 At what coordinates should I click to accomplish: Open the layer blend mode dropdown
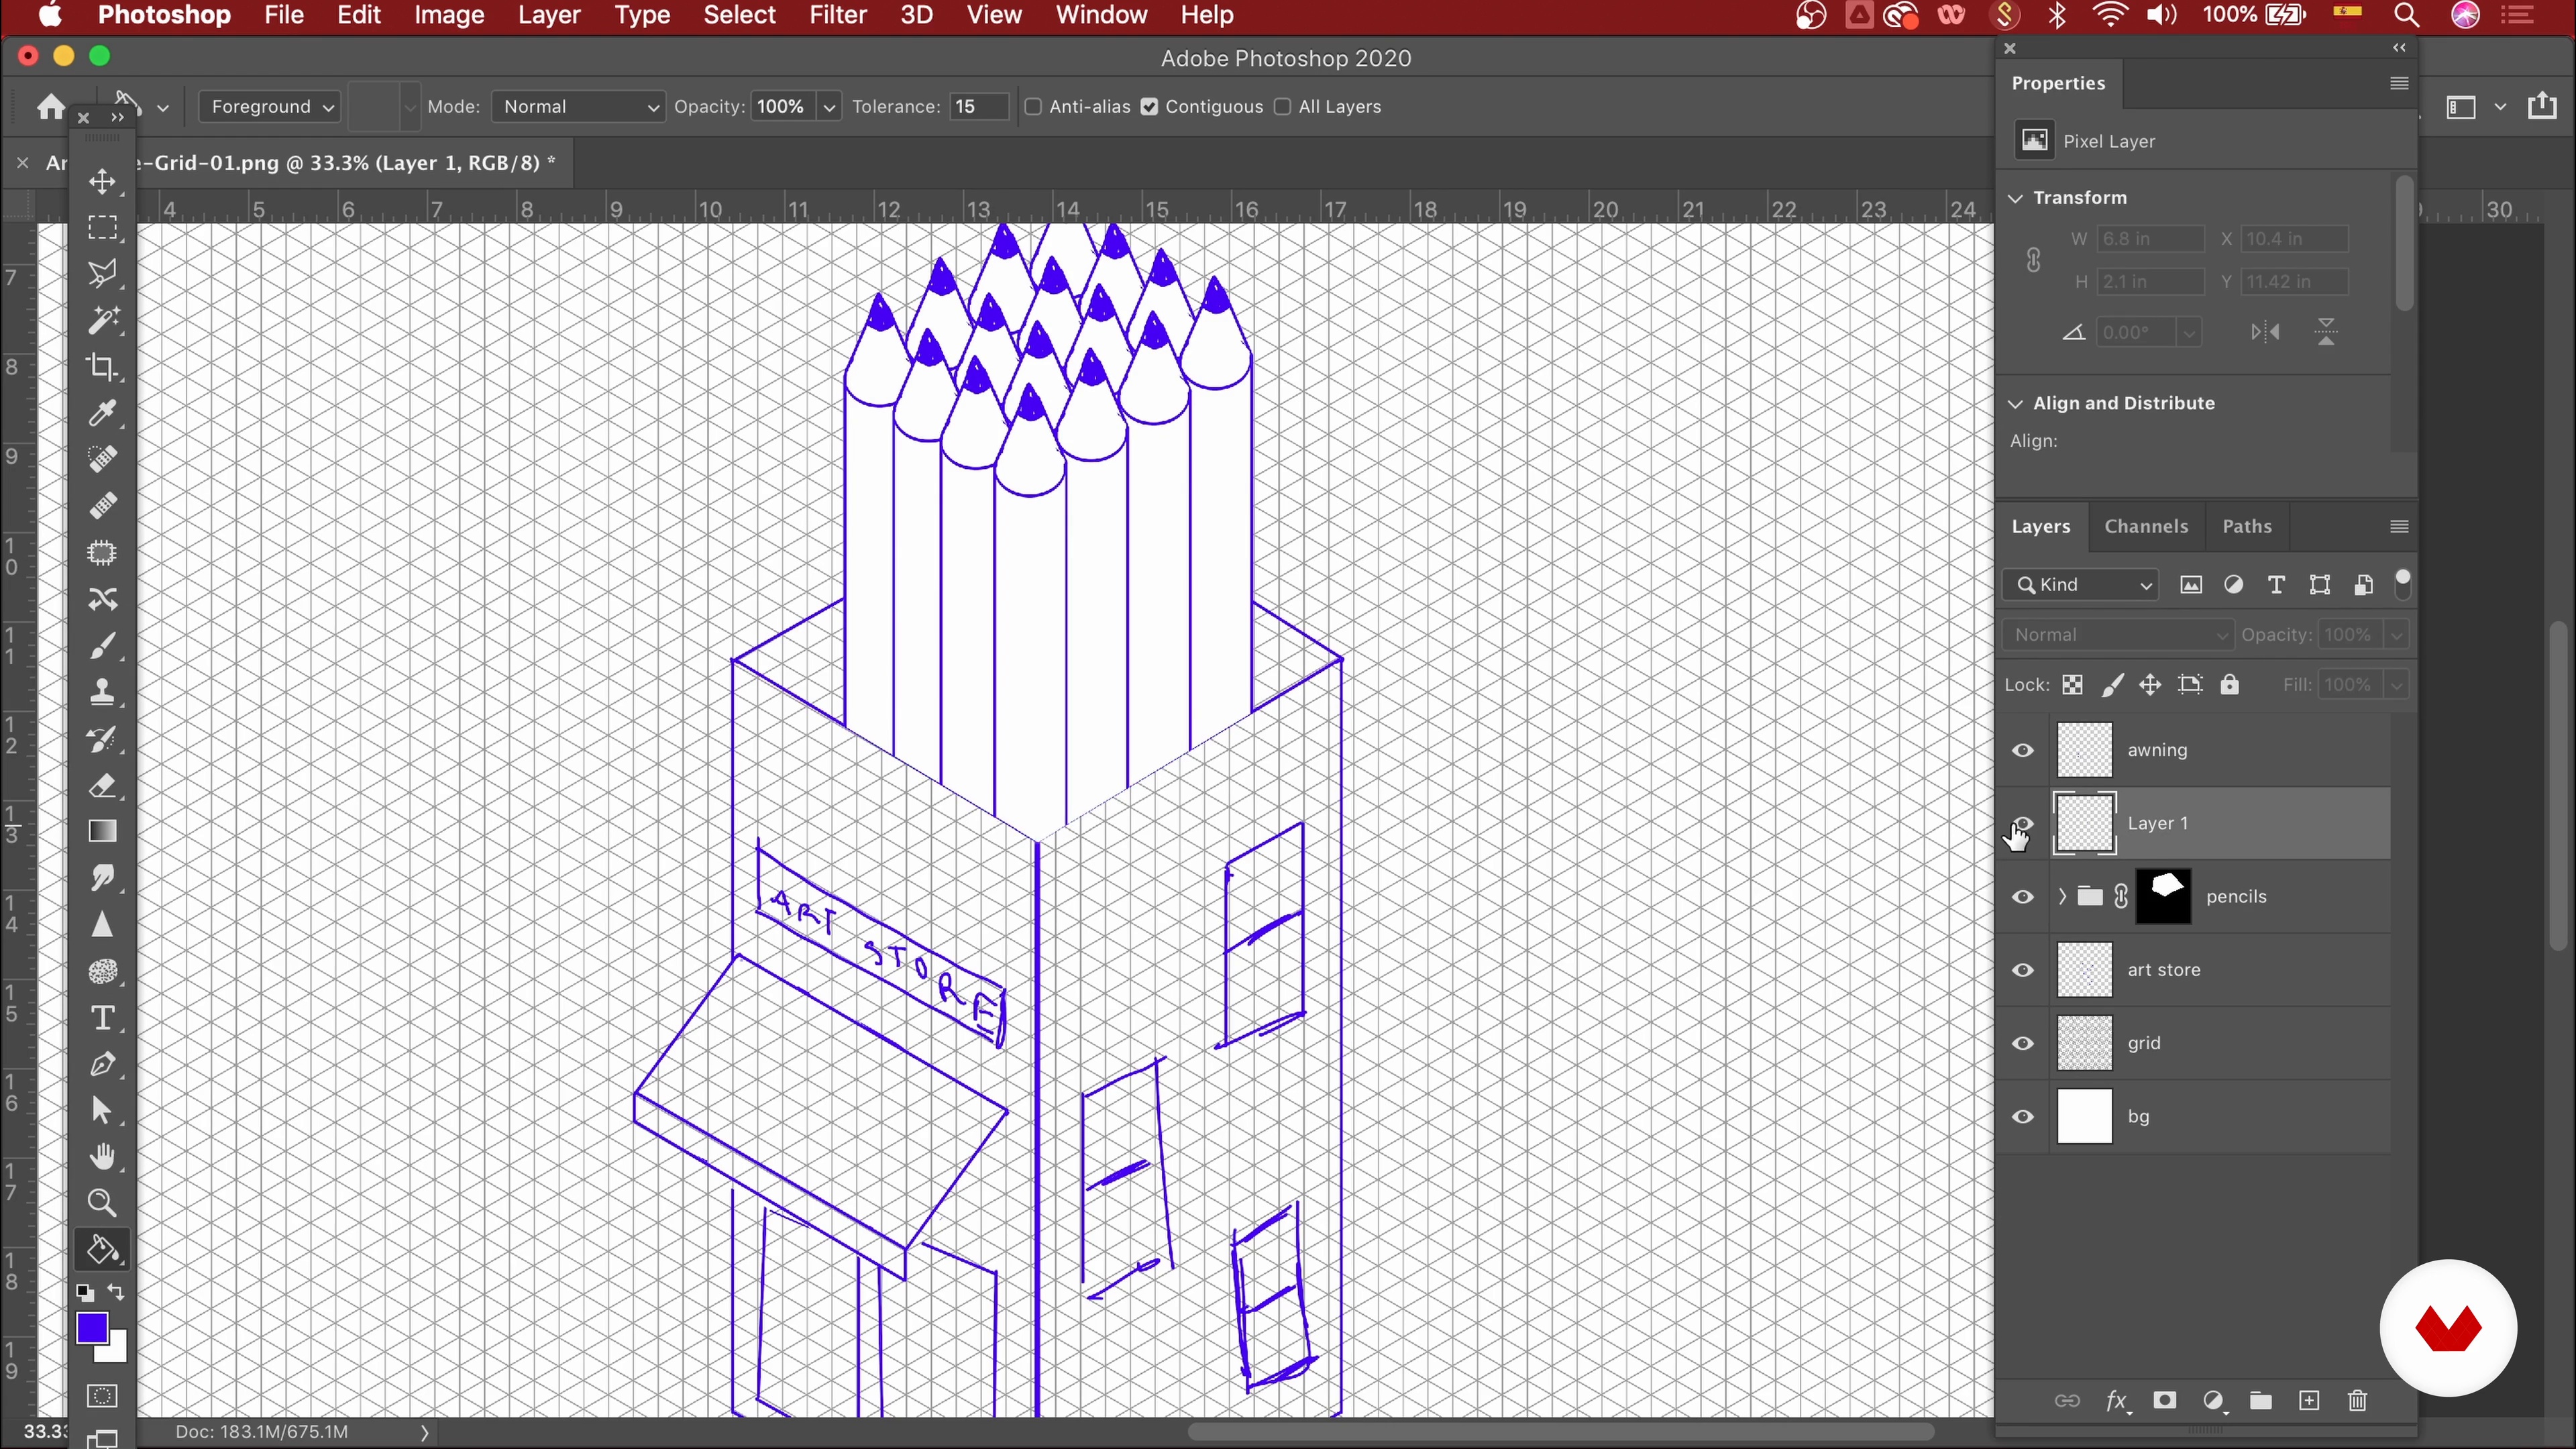[2118, 635]
